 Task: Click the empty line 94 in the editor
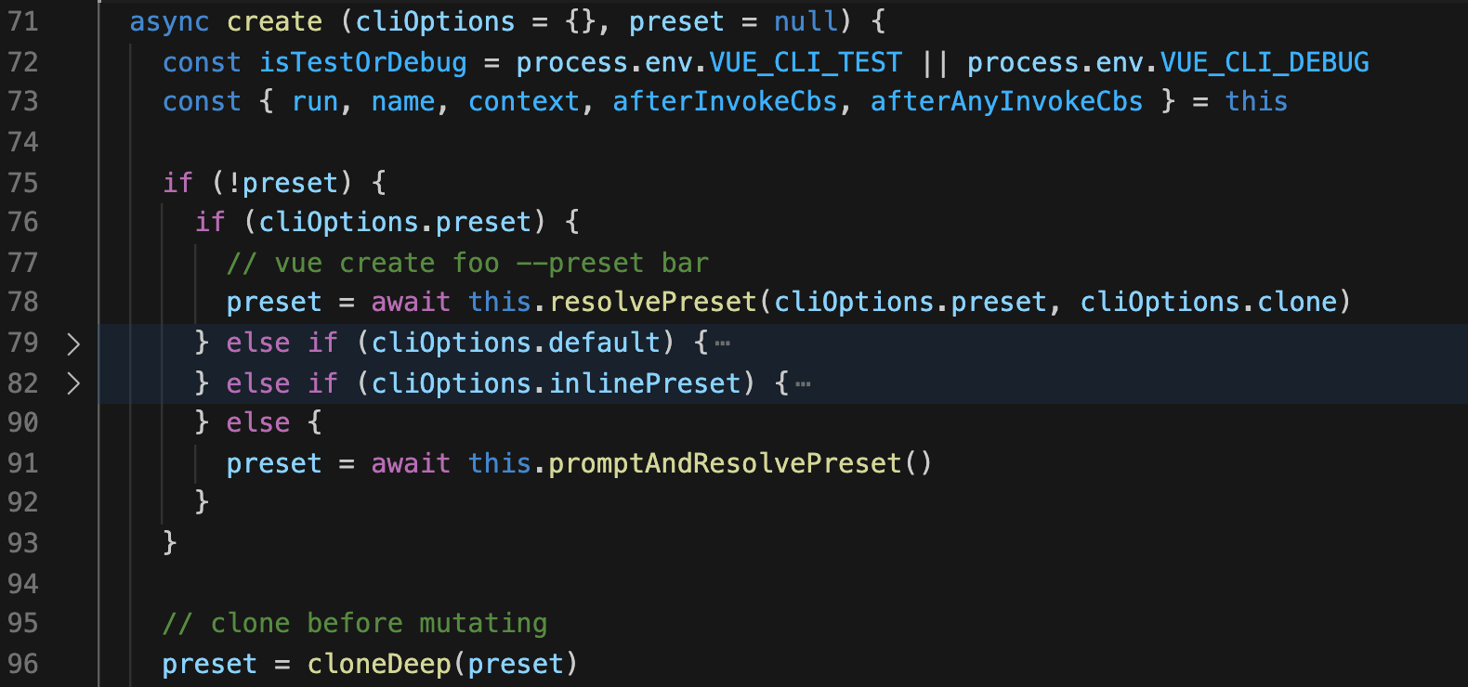point(557,584)
